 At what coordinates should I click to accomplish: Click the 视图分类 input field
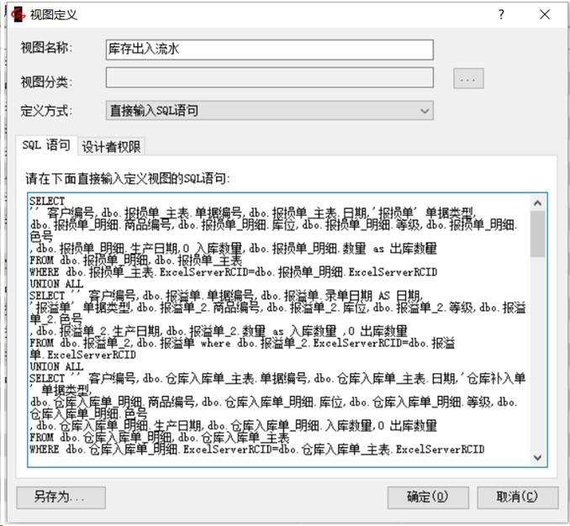coord(269,77)
